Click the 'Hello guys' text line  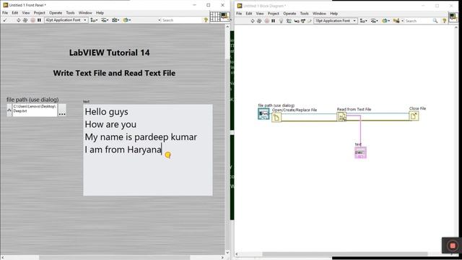point(106,112)
